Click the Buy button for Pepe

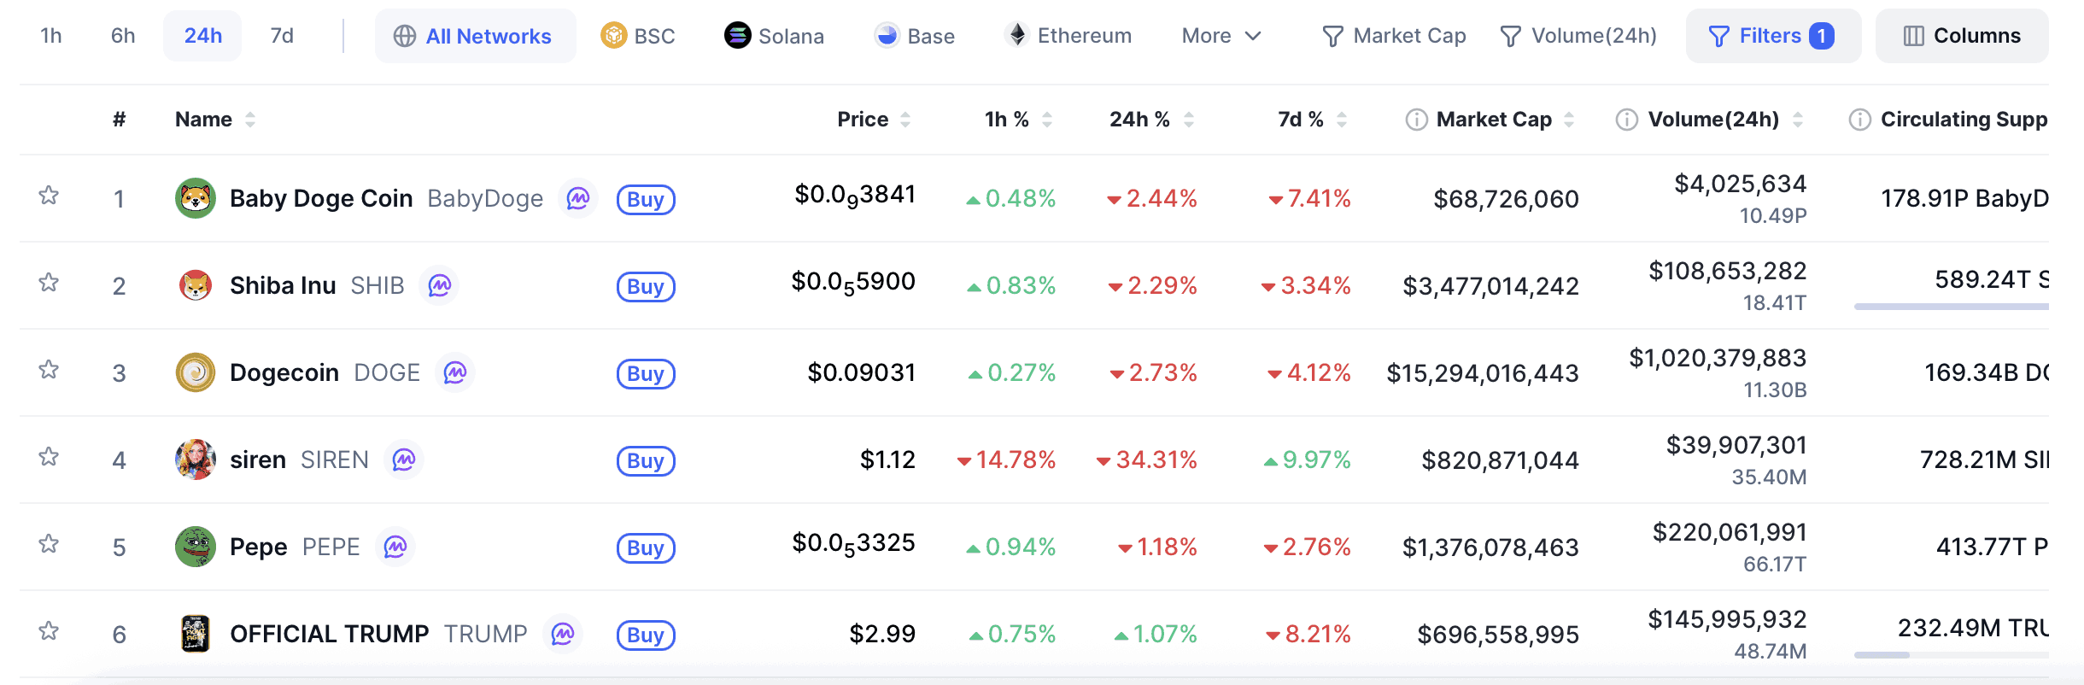click(x=645, y=547)
